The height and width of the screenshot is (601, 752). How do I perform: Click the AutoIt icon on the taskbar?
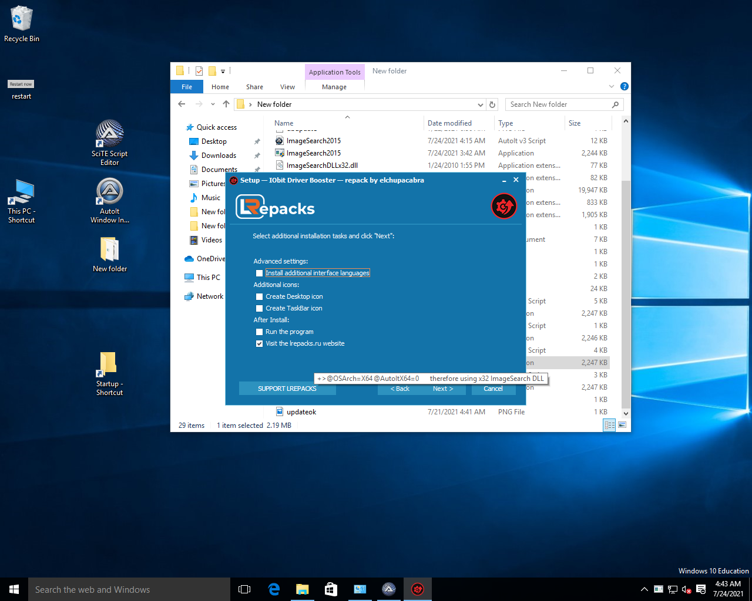389,589
